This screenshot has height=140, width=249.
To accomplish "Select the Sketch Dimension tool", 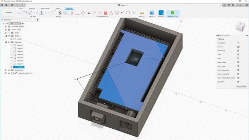I will (47, 13).
